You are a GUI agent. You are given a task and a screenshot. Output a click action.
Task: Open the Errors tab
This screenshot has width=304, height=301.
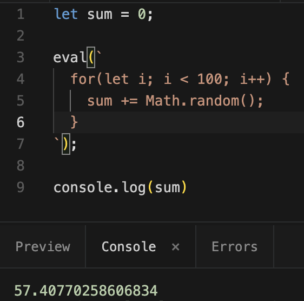[x=235, y=247]
